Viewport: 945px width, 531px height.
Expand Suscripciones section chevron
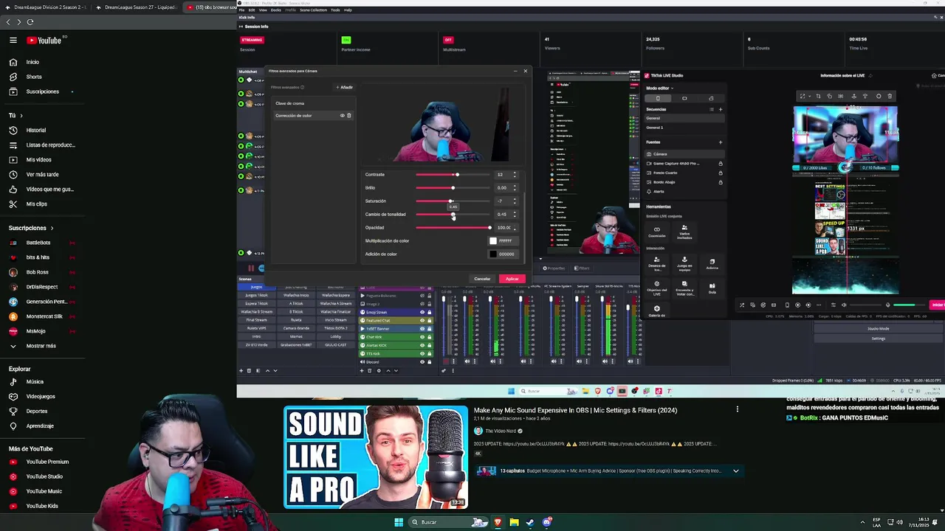52,228
